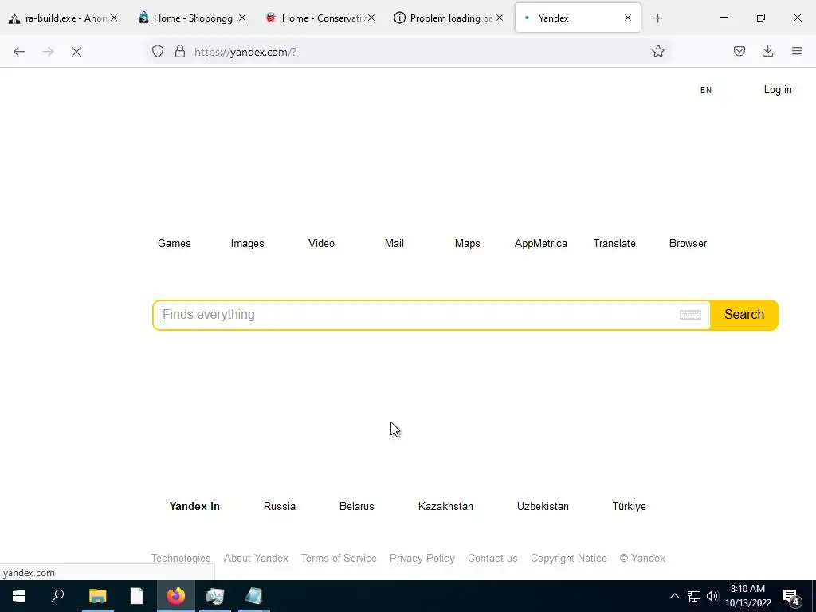This screenshot has width=816, height=612.
Task: Show site security info via the padlock icon
Action: 180,51
